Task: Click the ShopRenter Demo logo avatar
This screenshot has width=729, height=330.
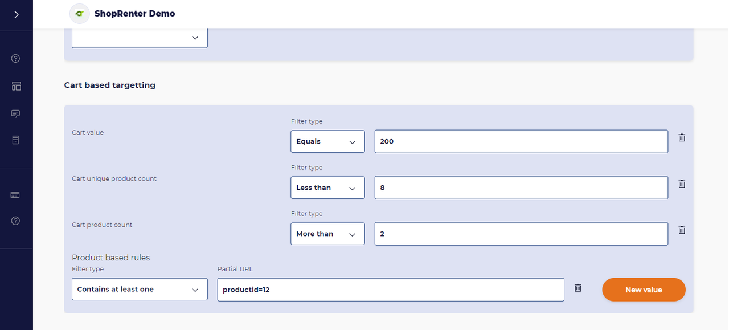Action: pyautogui.click(x=80, y=14)
